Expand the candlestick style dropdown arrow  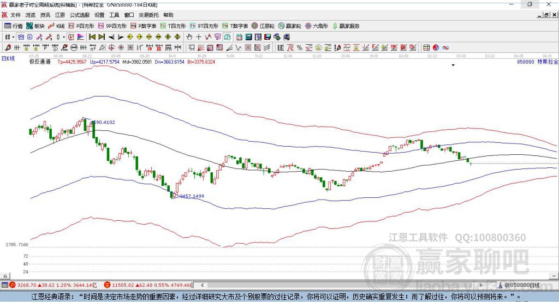click(64, 37)
